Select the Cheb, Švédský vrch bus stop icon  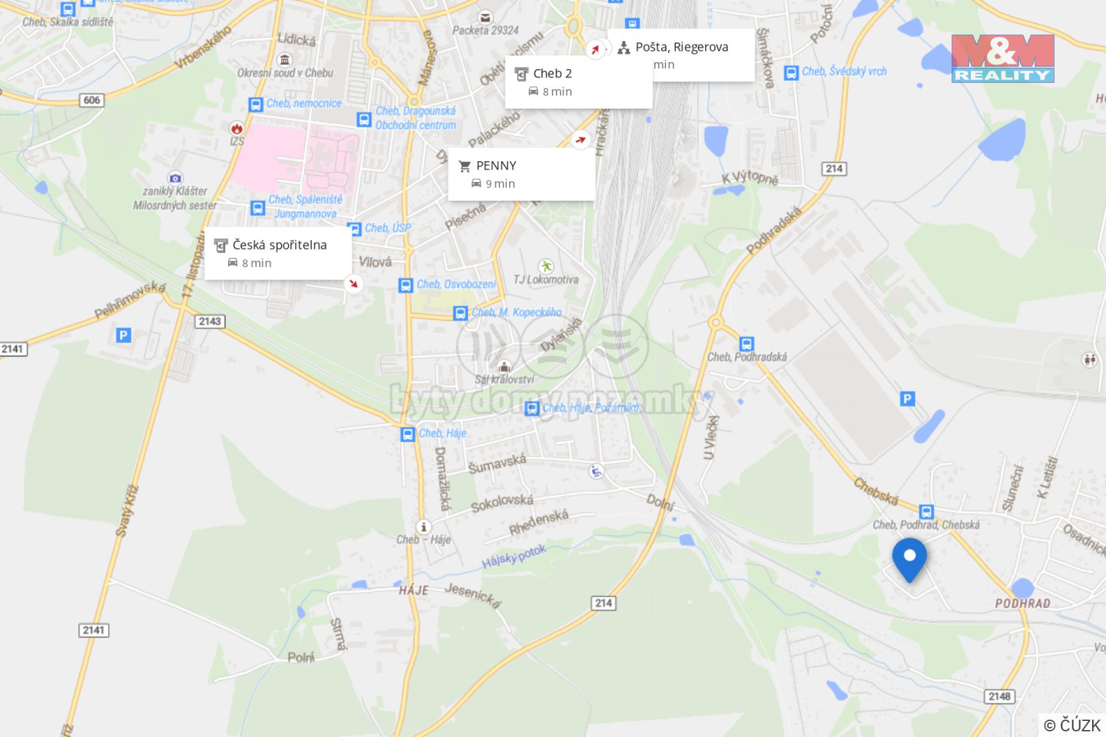791,73
